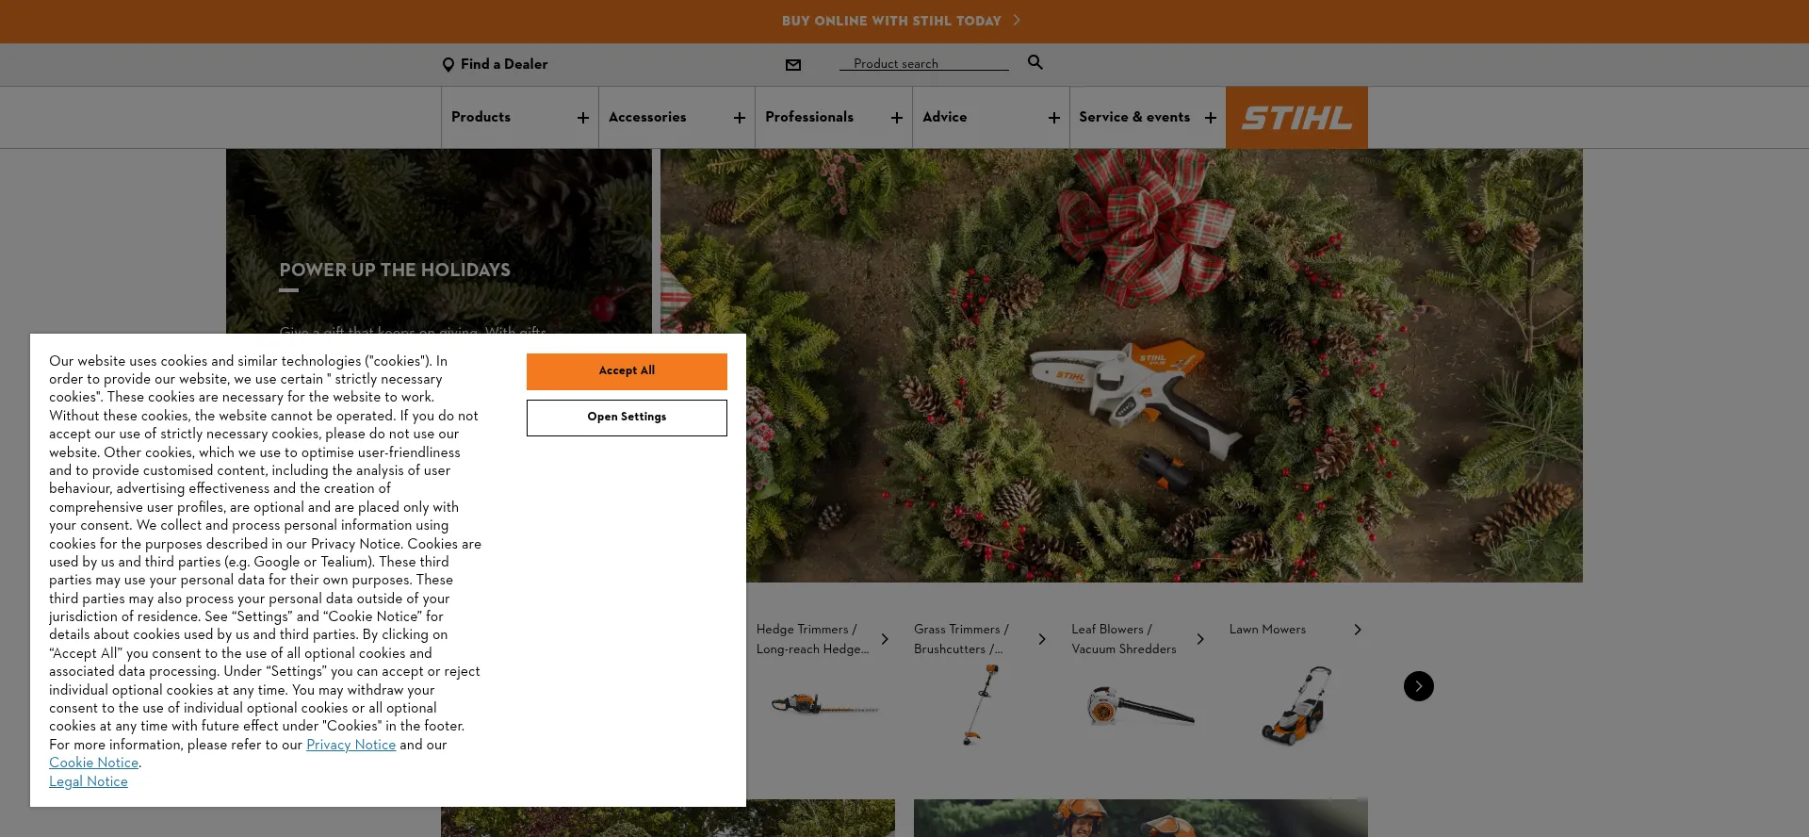The height and width of the screenshot is (837, 1809).
Task: Click the leaf blower product image
Action: 1139,706
